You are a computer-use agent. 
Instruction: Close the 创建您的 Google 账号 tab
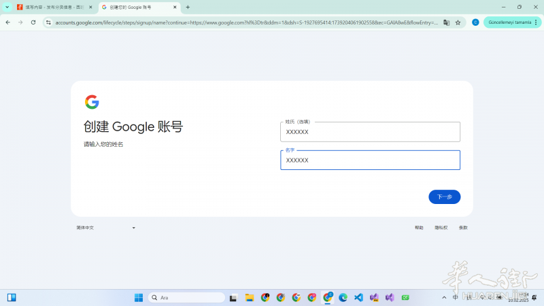pyautogui.click(x=175, y=7)
